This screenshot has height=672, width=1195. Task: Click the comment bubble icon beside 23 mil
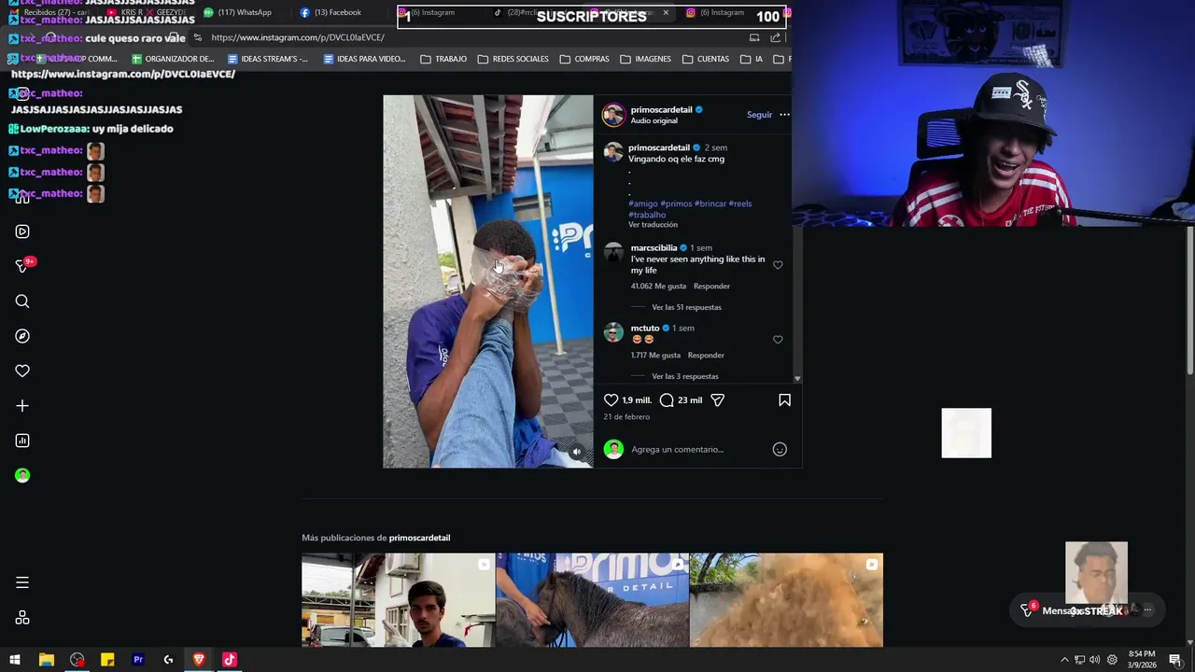pos(667,399)
